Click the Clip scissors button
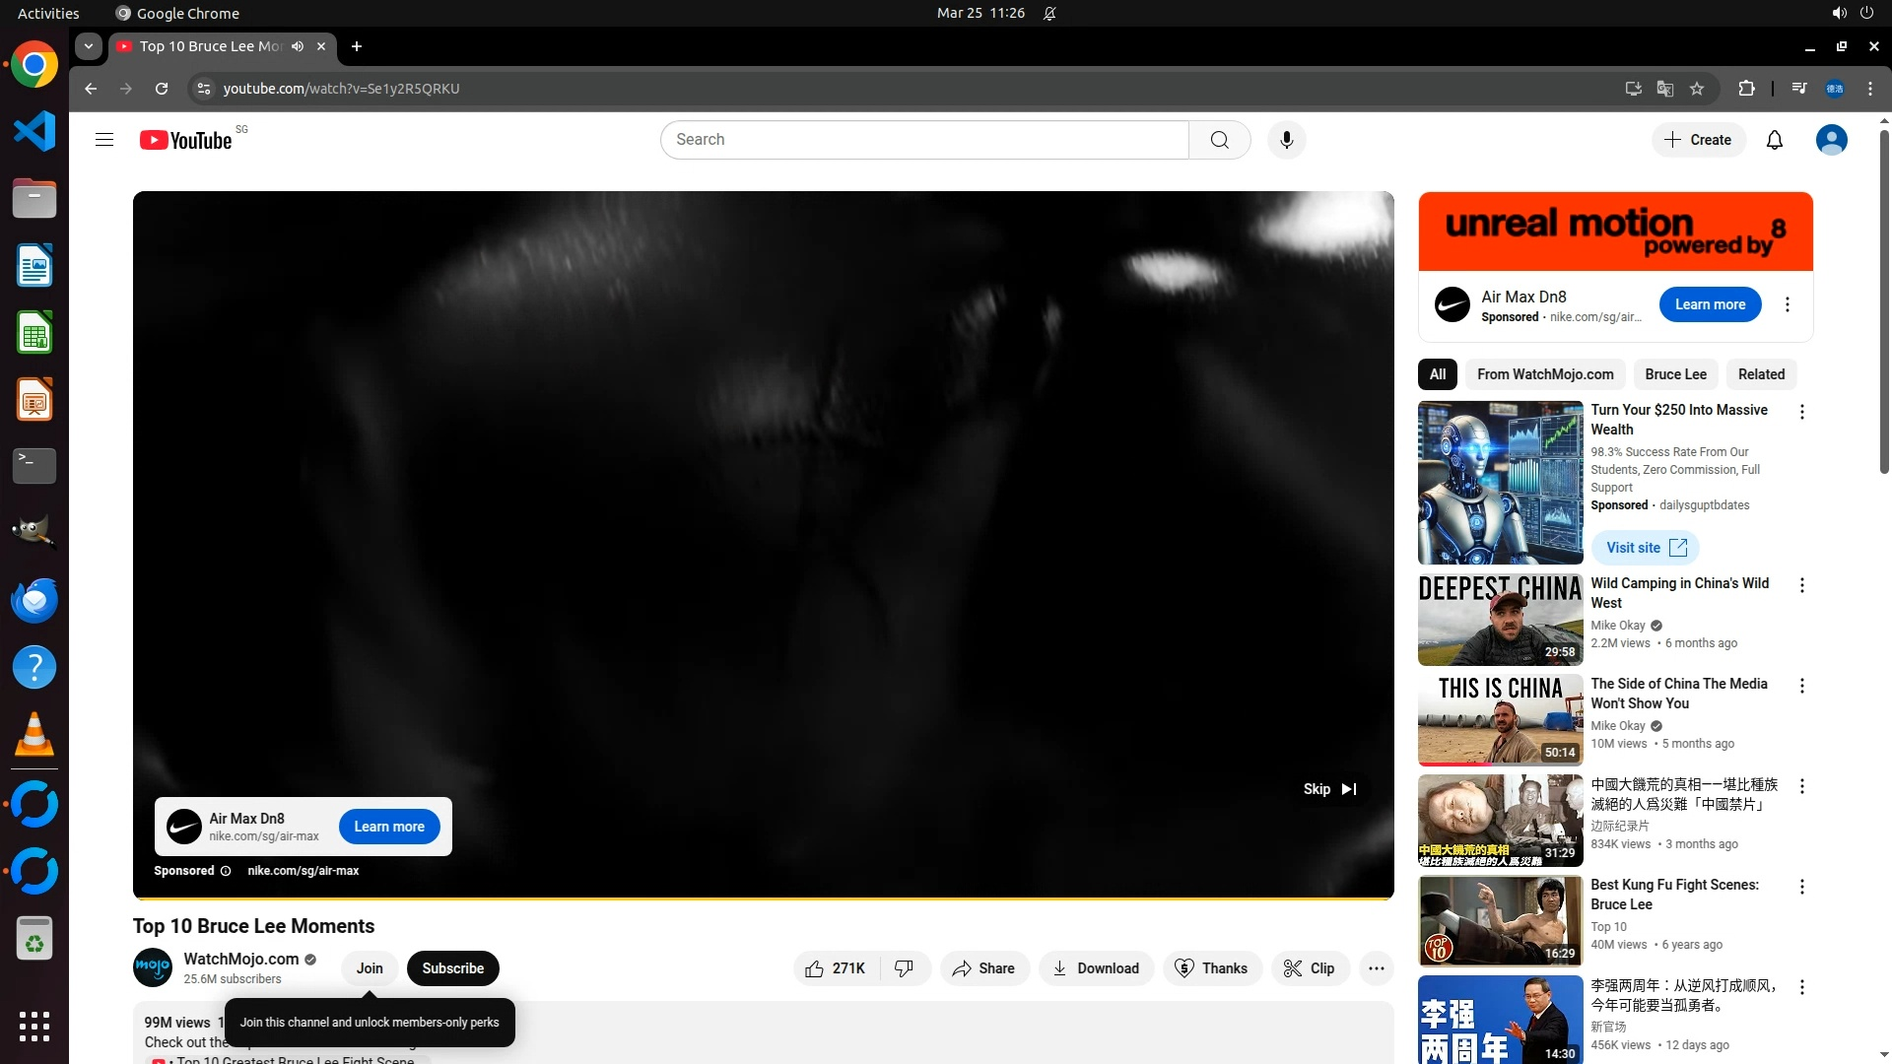 (x=1309, y=968)
